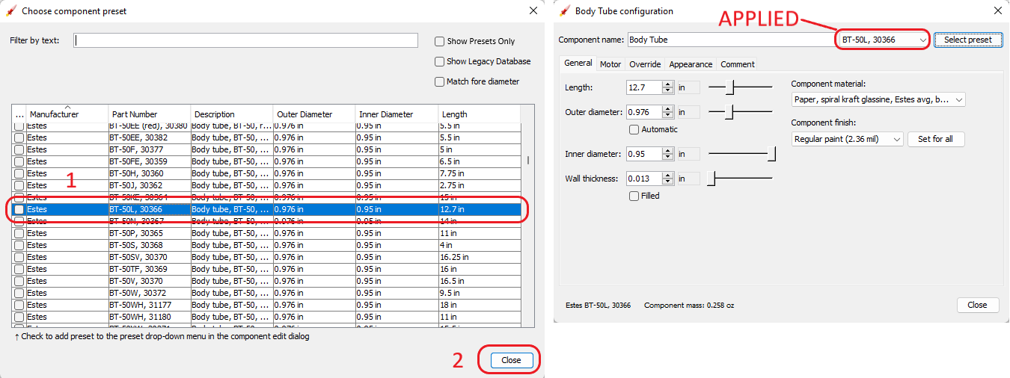Decrease Wall thickness with stepper down arrow

point(668,182)
